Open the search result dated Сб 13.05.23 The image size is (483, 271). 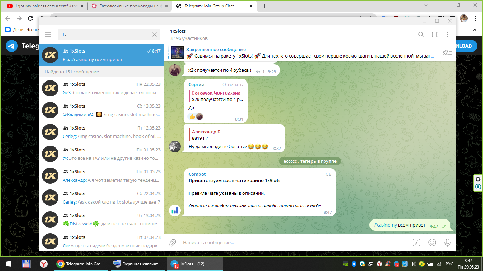click(101, 110)
